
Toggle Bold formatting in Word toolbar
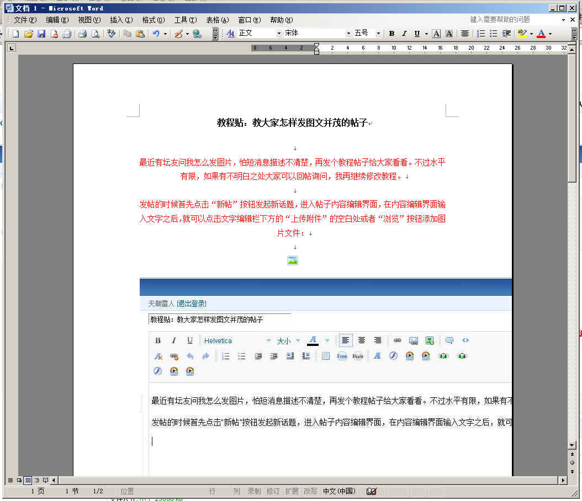pos(391,34)
